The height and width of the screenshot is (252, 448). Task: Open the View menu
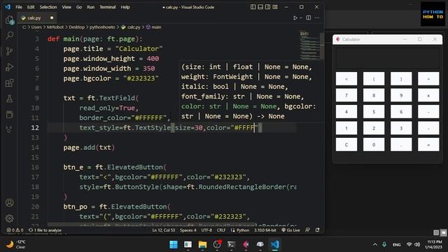click(x=66, y=7)
